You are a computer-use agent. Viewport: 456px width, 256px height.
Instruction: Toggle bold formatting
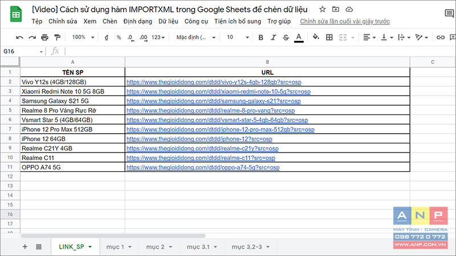click(260, 38)
